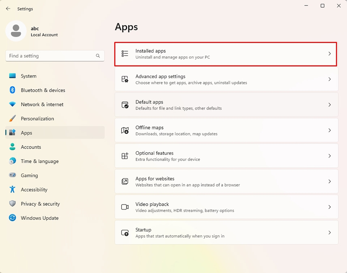This screenshot has width=347, height=273.
Task: Click the Bluetooth icon in sidebar
Action: (12, 90)
